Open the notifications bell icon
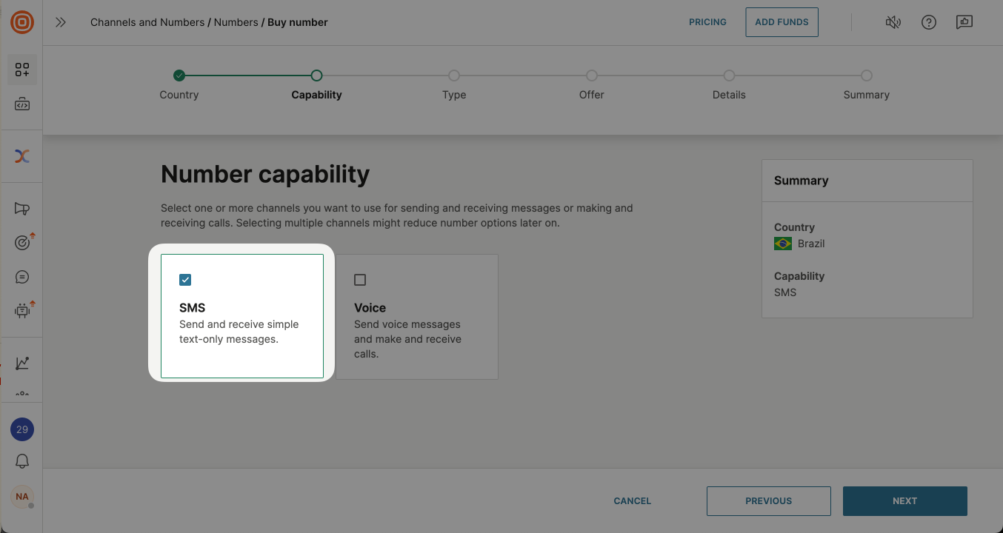This screenshot has height=533, width=1003. tap(22, 462)
